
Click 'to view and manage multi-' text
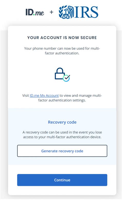click(x=81, y=95)
